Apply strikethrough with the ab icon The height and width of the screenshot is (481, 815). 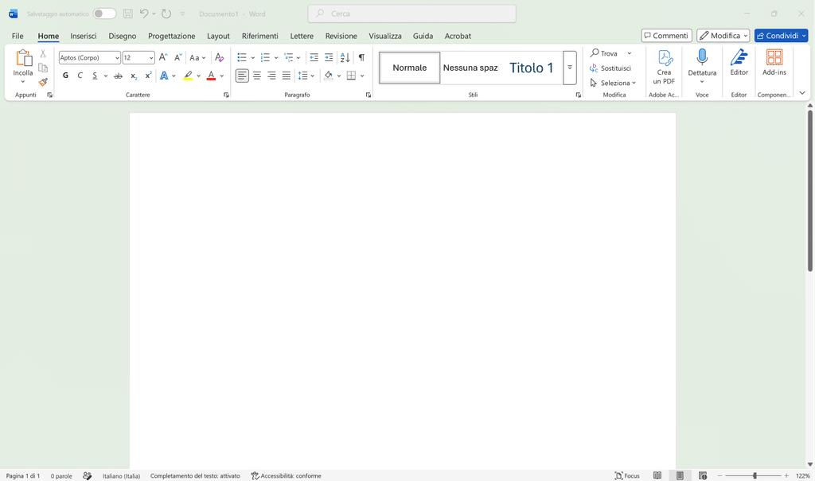(x=119, y=76)
